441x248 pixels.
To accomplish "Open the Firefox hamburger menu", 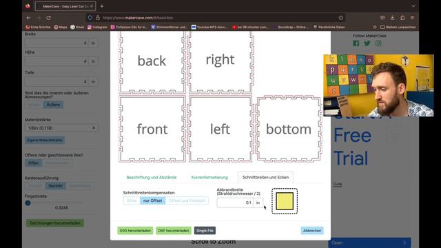I will [412, 18].
